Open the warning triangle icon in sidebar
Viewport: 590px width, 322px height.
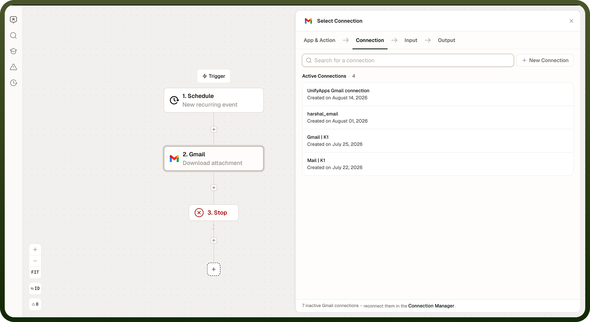click(x=13, y=67)
